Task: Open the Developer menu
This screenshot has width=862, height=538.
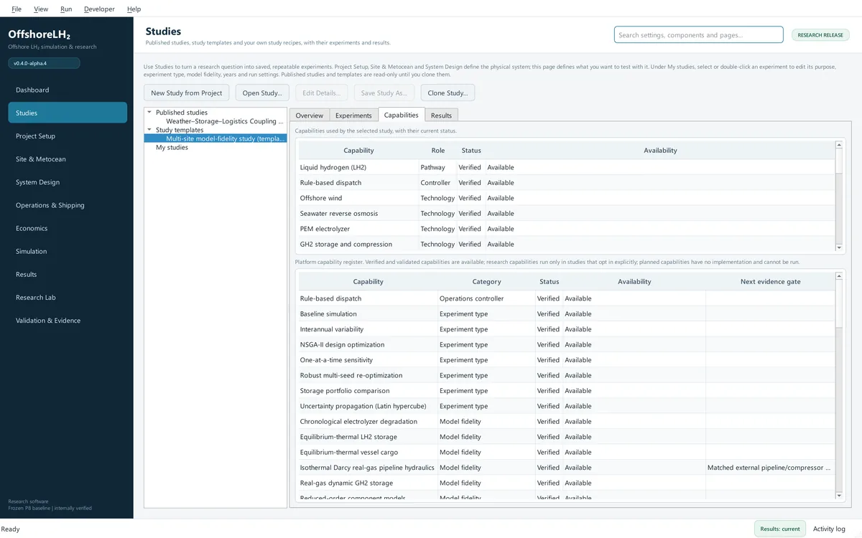Action: (x=99, y=9)
